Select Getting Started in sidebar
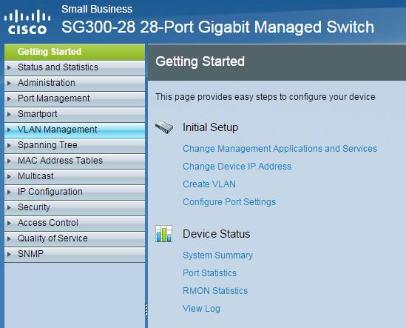Image resolution: width=406 pixels, height=328 pixels. tap(75, 52)
